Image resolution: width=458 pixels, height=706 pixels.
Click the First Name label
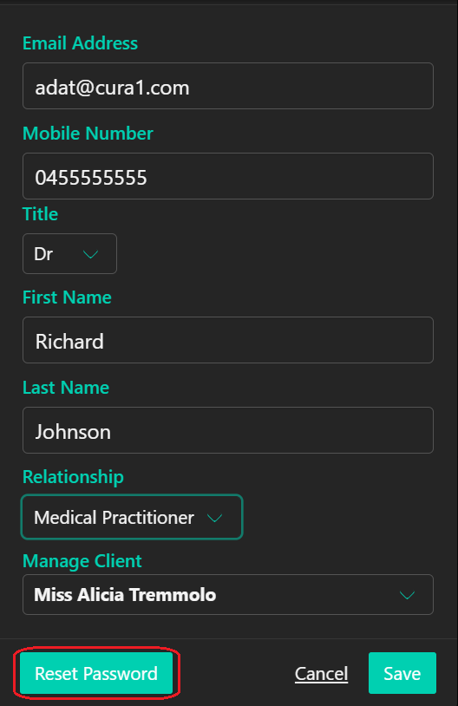coord(67,297)
